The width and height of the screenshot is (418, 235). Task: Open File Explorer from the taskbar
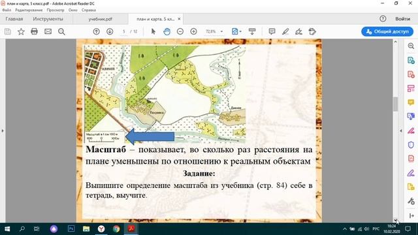click(x=86, y=229)
